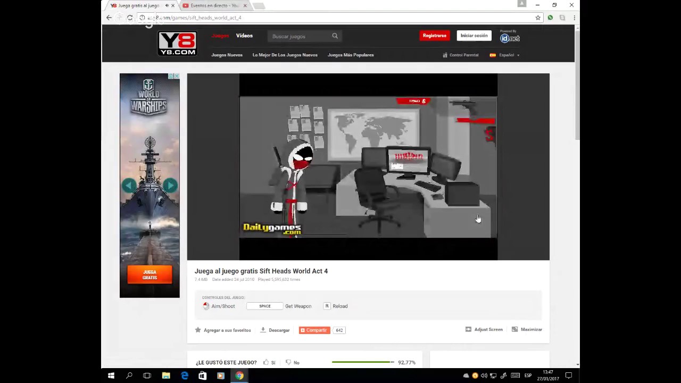Open the Español language dropdown
681x383 pixels.
[x=504, y=55]
